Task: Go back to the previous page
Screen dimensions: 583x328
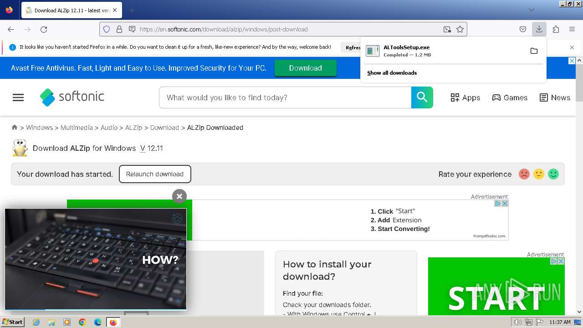Action: [x=11, y=29]
